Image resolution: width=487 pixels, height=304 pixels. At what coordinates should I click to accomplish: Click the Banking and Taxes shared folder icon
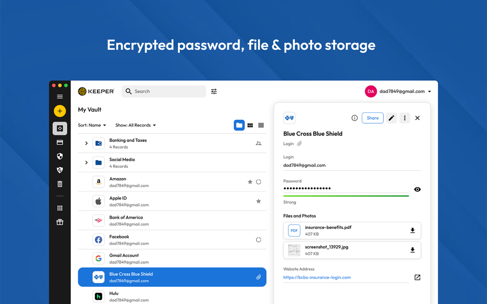(98, 143)
